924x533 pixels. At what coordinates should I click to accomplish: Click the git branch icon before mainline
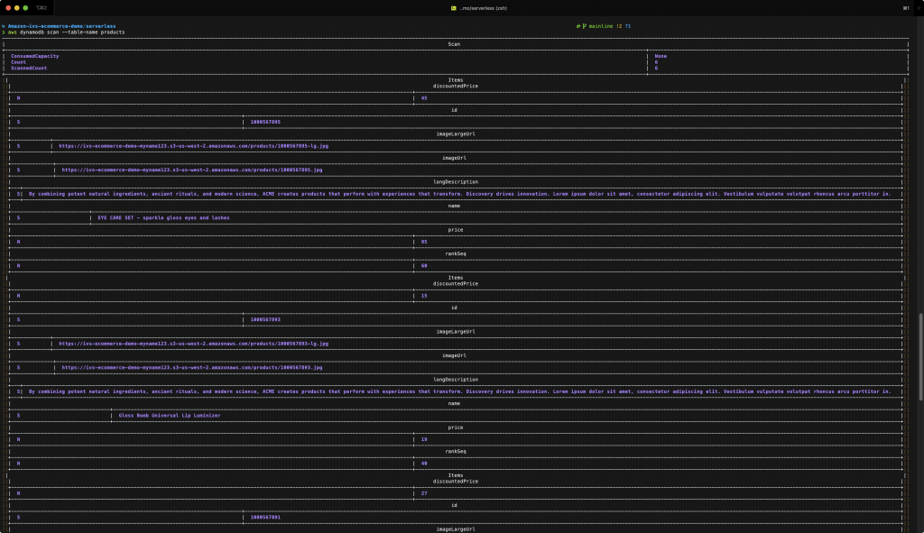tap(584, 26)
